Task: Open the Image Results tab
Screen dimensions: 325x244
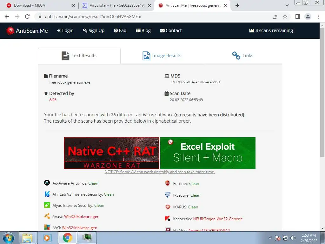Action: pyautogui.click(x=162, y=56)
